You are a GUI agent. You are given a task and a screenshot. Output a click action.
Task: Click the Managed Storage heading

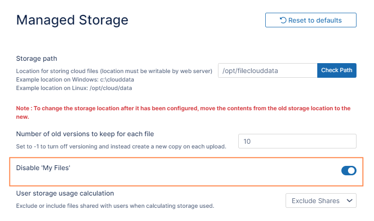tap(72, 20)
